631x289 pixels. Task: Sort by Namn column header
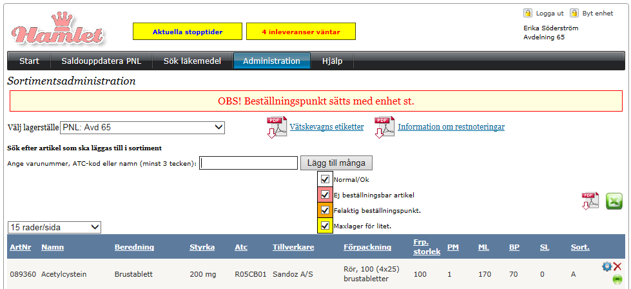pos(52,247)
